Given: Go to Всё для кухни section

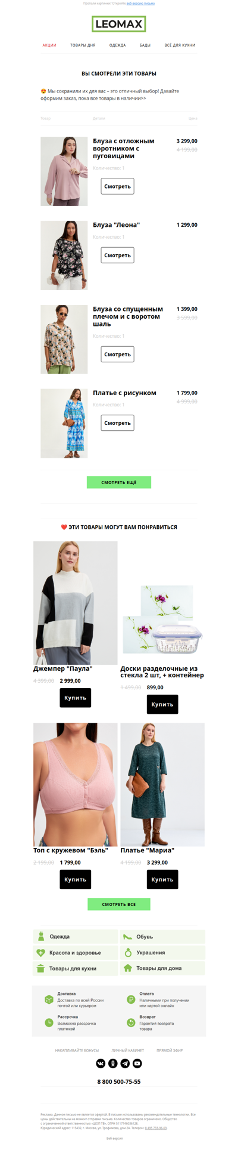Looking at the screenshot, I should [180, 45].
